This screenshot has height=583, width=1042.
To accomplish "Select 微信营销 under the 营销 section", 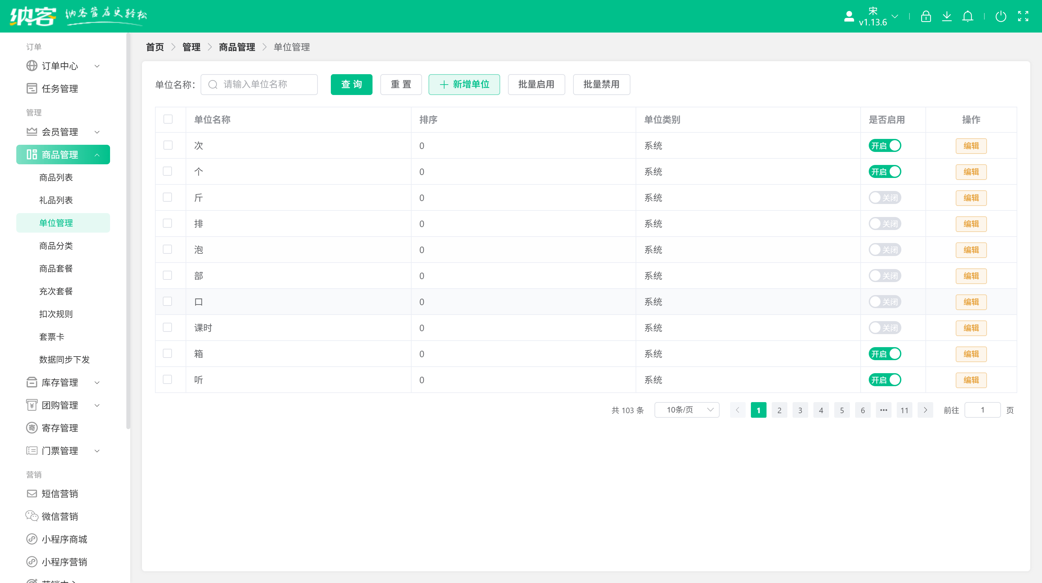I will [x=60, y=516].
